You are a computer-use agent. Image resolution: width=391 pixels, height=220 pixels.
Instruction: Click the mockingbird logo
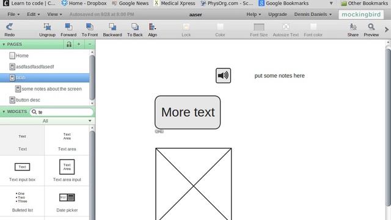[361, 15]
